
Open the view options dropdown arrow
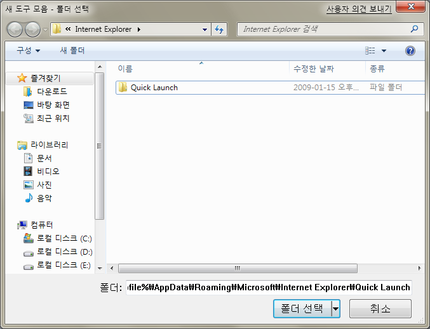(384, 51)
